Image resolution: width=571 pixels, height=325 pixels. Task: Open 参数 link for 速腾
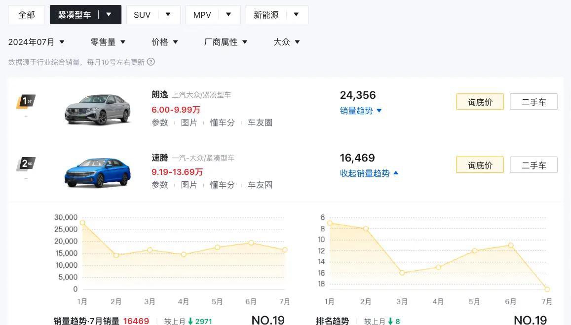tap(160, 185)
